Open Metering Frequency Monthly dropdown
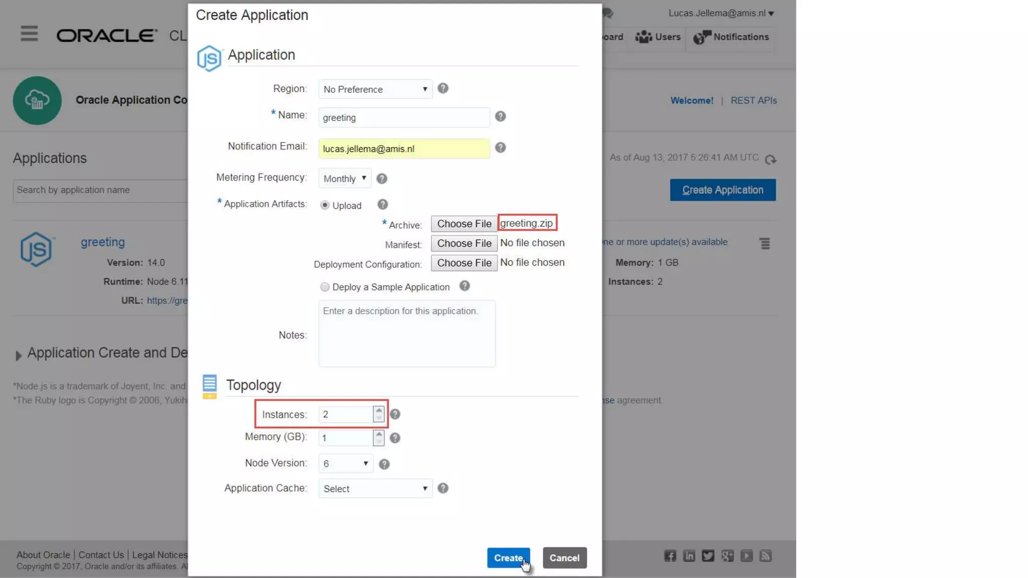 click(345, 179)
